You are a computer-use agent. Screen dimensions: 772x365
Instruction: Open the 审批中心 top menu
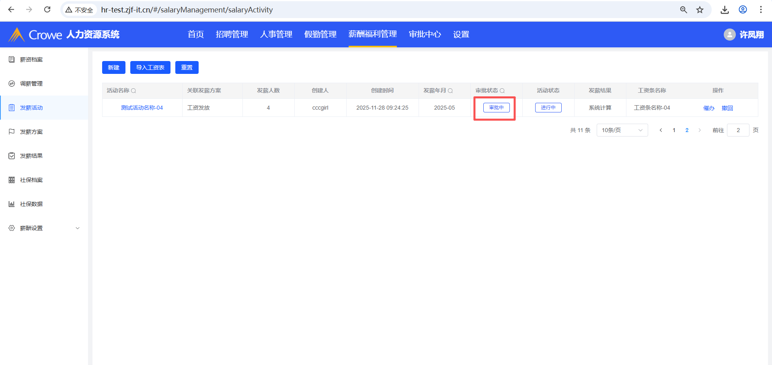425,35
